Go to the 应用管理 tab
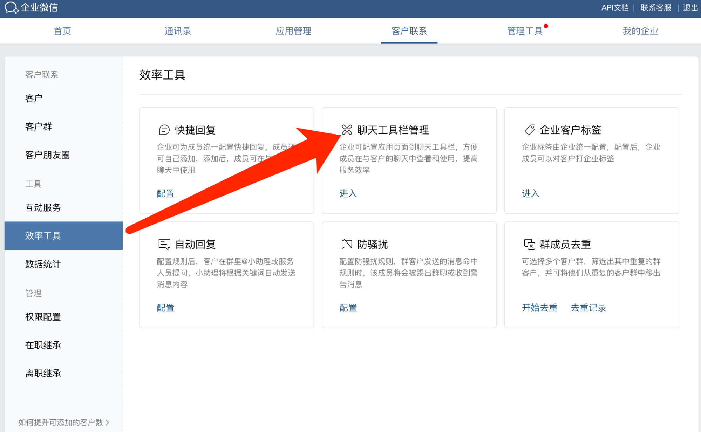The width and height of the screenshot is (701, 432). click(293, 31)
